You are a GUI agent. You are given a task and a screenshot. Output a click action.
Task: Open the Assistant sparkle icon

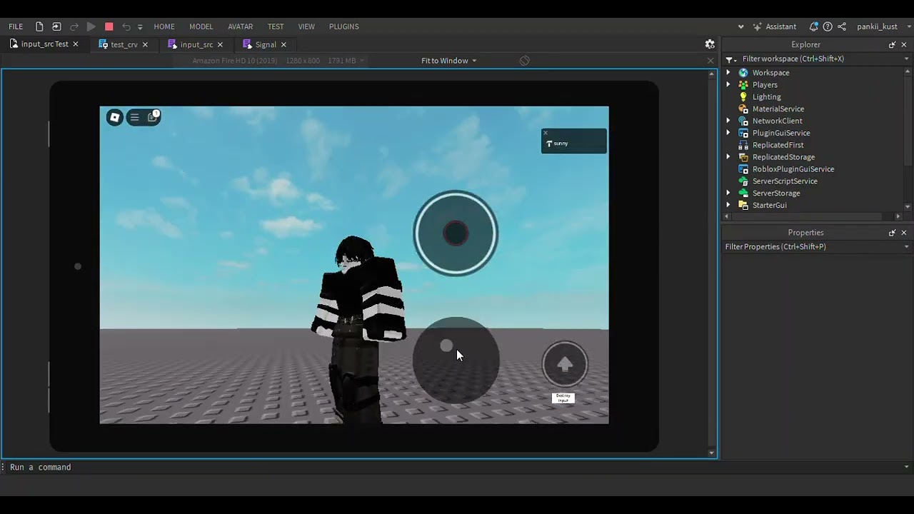pos(758,26)
